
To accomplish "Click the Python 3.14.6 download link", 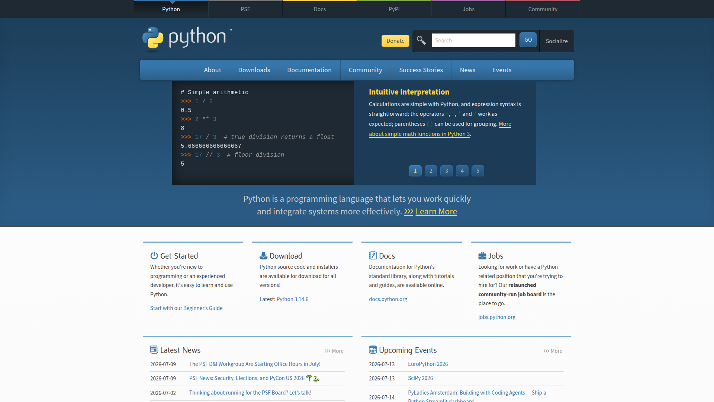I will click(x=292, y=299).
